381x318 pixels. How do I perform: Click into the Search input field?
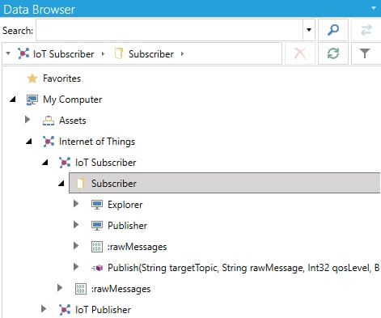pos(170,30)
